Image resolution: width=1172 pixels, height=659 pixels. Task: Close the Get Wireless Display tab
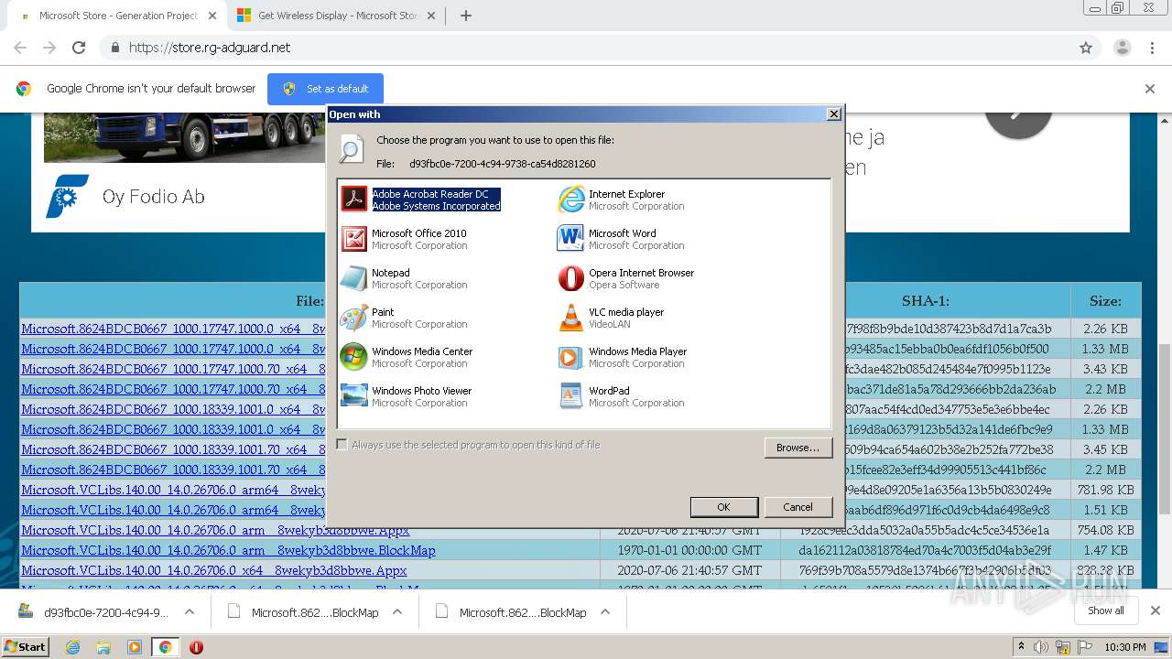coord(433,16)
